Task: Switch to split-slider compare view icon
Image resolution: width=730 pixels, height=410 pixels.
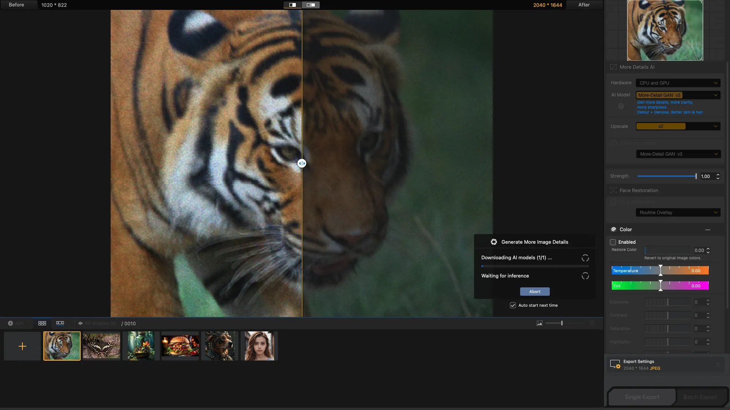Action: (292, 5)
